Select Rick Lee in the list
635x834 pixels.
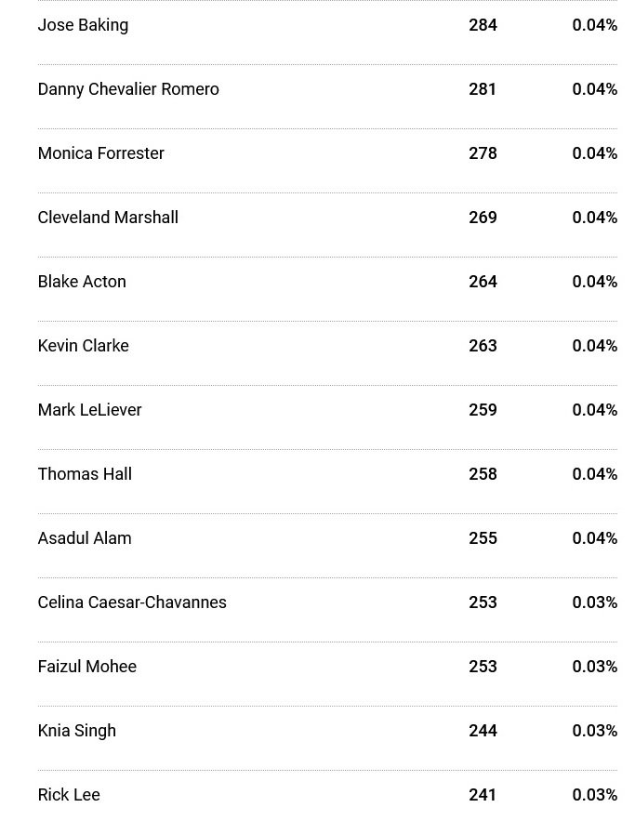pyautogui.click(x=69, y=795)
